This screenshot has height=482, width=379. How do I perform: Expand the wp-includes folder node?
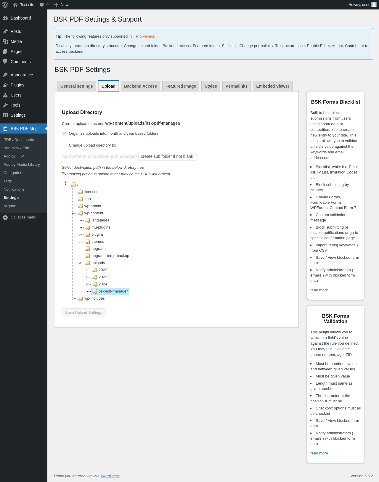[73, 298]
